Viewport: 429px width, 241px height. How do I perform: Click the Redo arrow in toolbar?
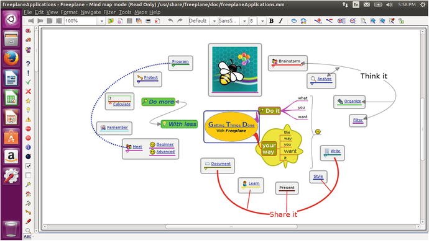coord(180,20)
